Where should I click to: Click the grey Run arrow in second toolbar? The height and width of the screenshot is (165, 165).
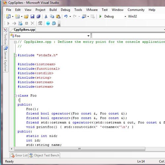(x=8, y=23)
